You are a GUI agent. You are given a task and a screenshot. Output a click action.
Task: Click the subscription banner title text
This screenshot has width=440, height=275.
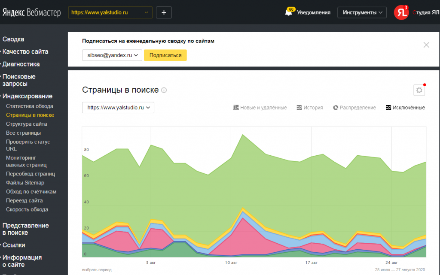pyautogui.click(x=148, y=41)
